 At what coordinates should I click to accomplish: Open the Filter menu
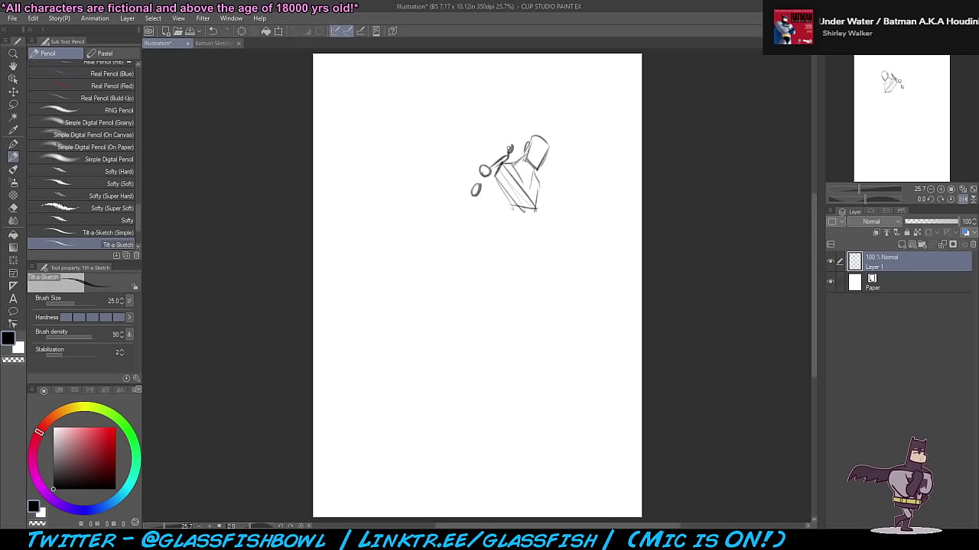pos(203,18)
